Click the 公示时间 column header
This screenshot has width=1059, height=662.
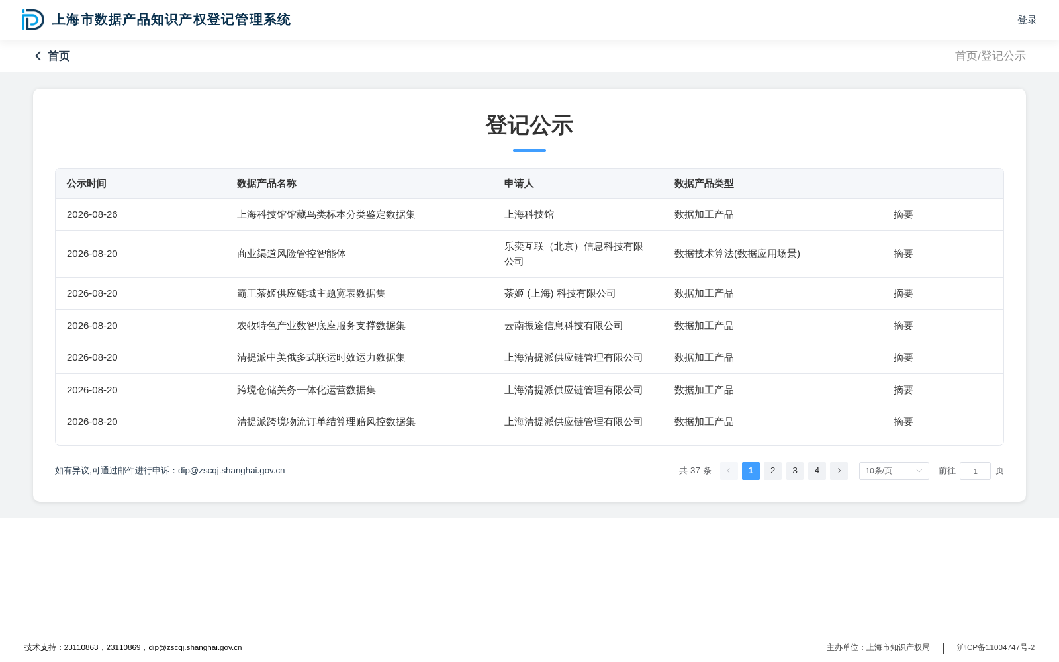tap(87, 183)
